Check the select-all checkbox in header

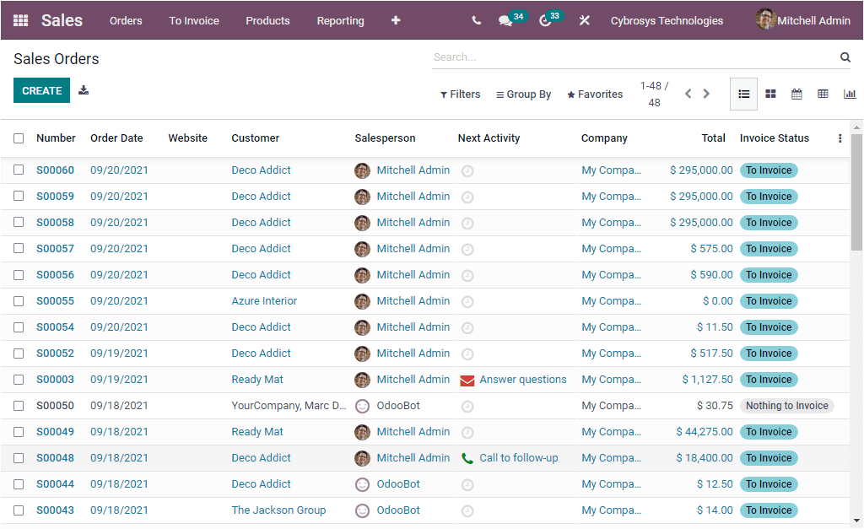[19, 138]
